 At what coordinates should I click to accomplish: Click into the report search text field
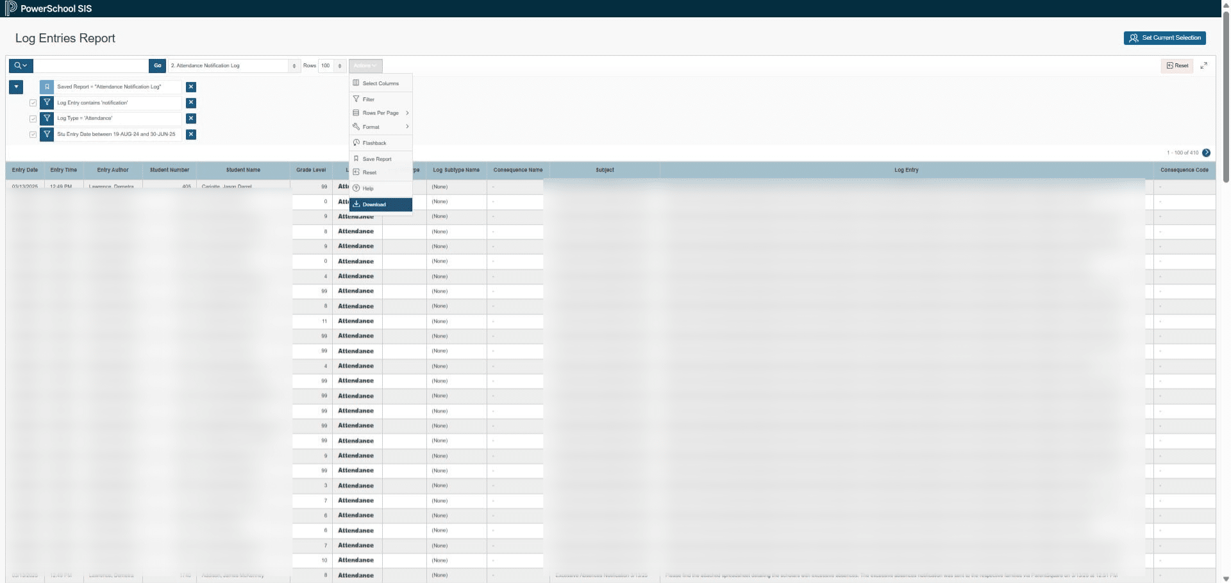[x=91, y=65]
